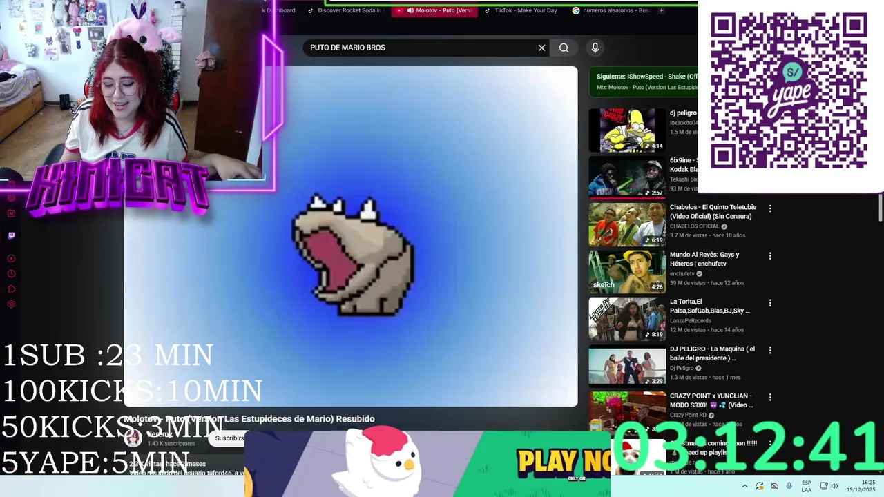
Task: Open the DJ PELIGRO La Maquina thumbnail
Action: point(627,366)
